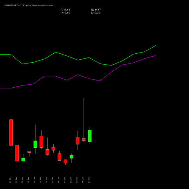Image resolution: width=189 pixels, height=189 pixels.
Task: Select the red candlestick for 09 Jun
Action: [53, 149]
